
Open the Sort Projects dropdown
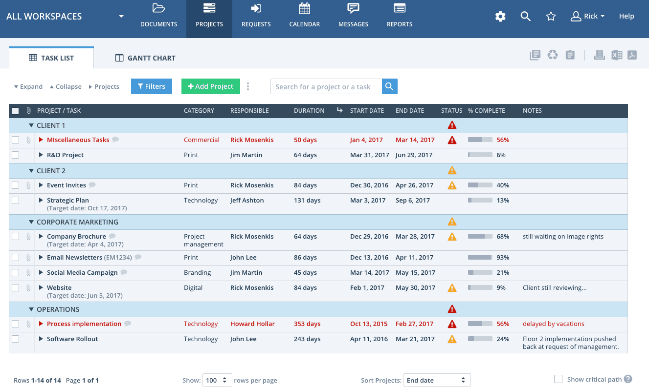click(x=437, y=380)
